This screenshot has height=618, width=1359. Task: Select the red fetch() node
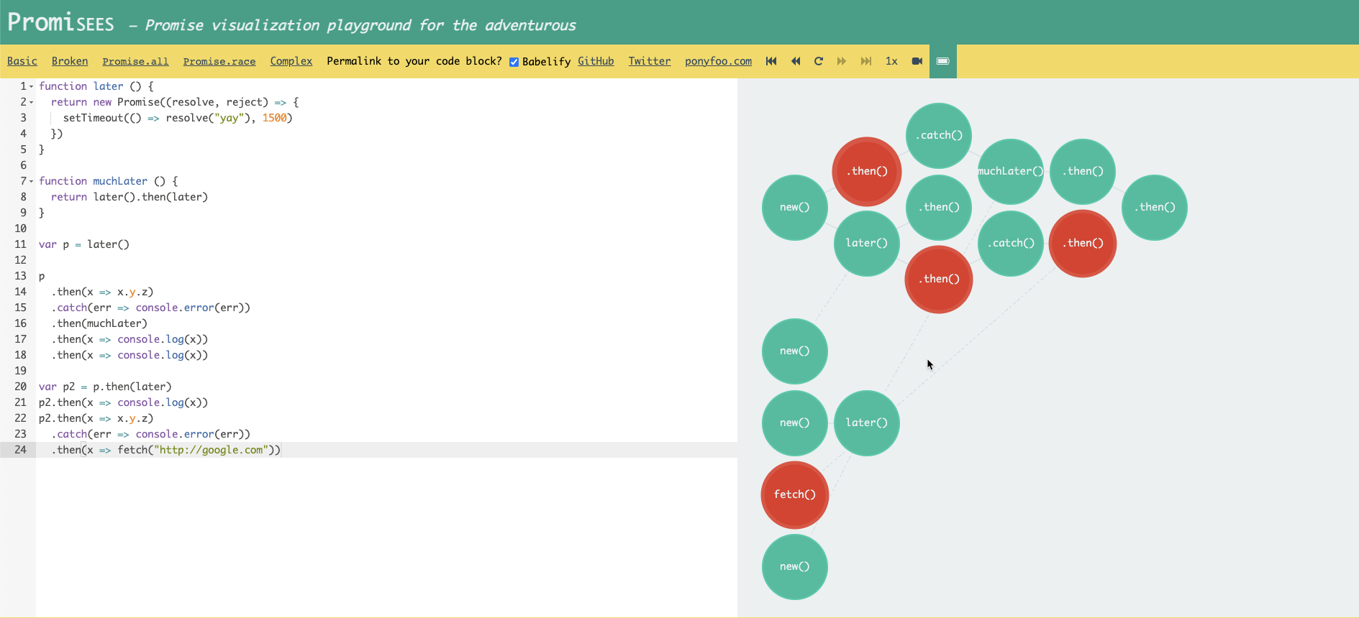coord(795,495)
